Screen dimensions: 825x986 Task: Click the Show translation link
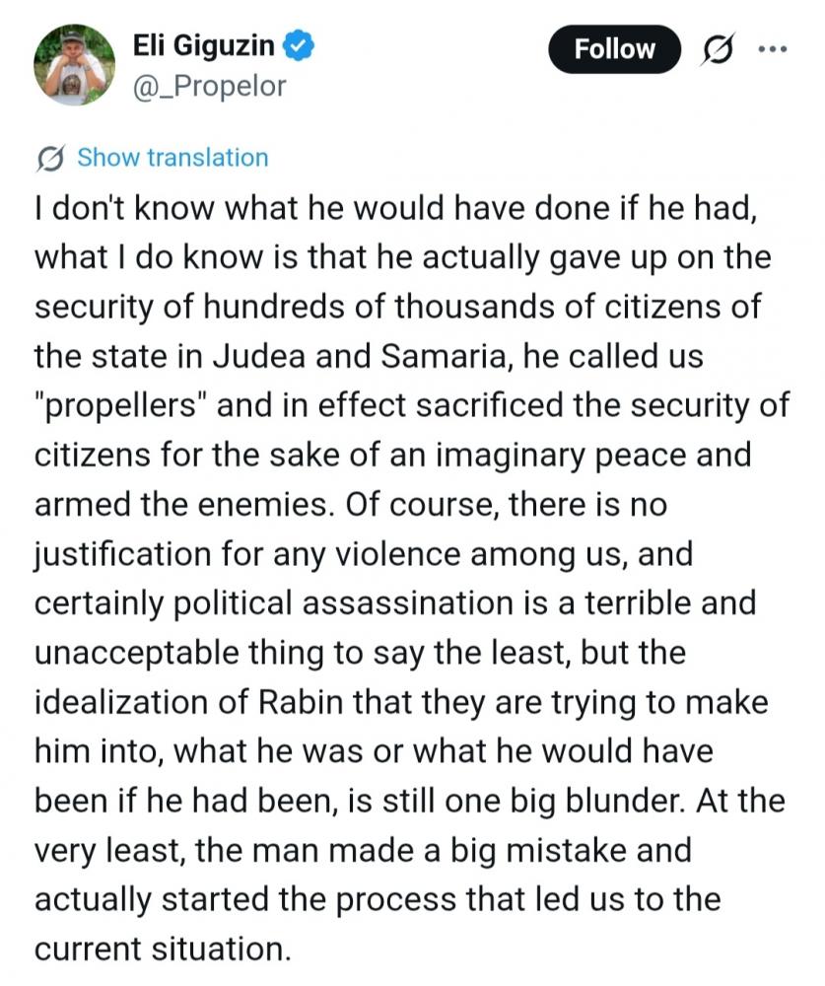[172, 158]
